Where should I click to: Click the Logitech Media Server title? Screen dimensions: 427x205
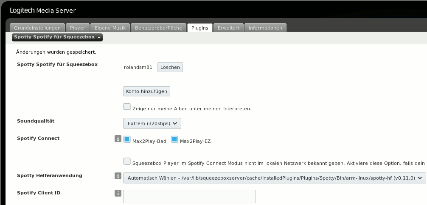[x=43, y=11]
